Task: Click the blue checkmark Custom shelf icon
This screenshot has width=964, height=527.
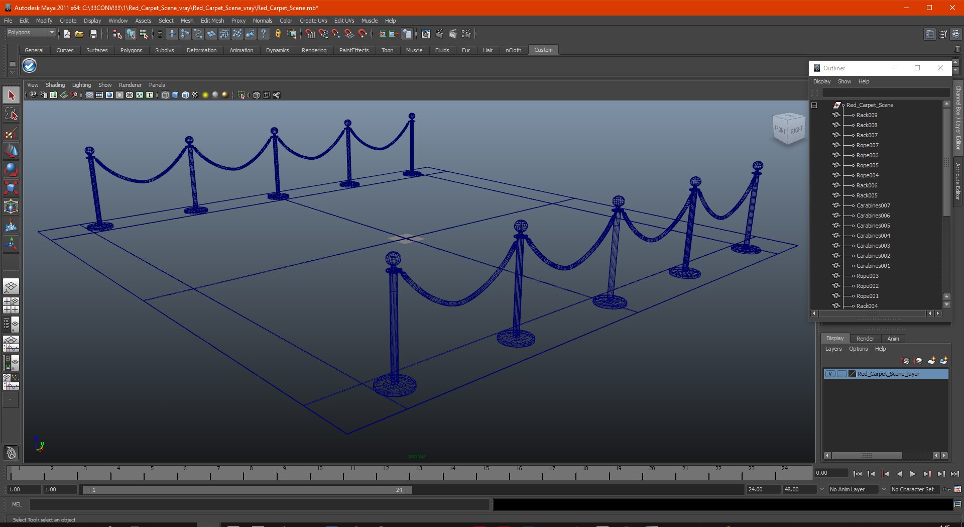Action: pyautogui.click(x=30, y=65)
